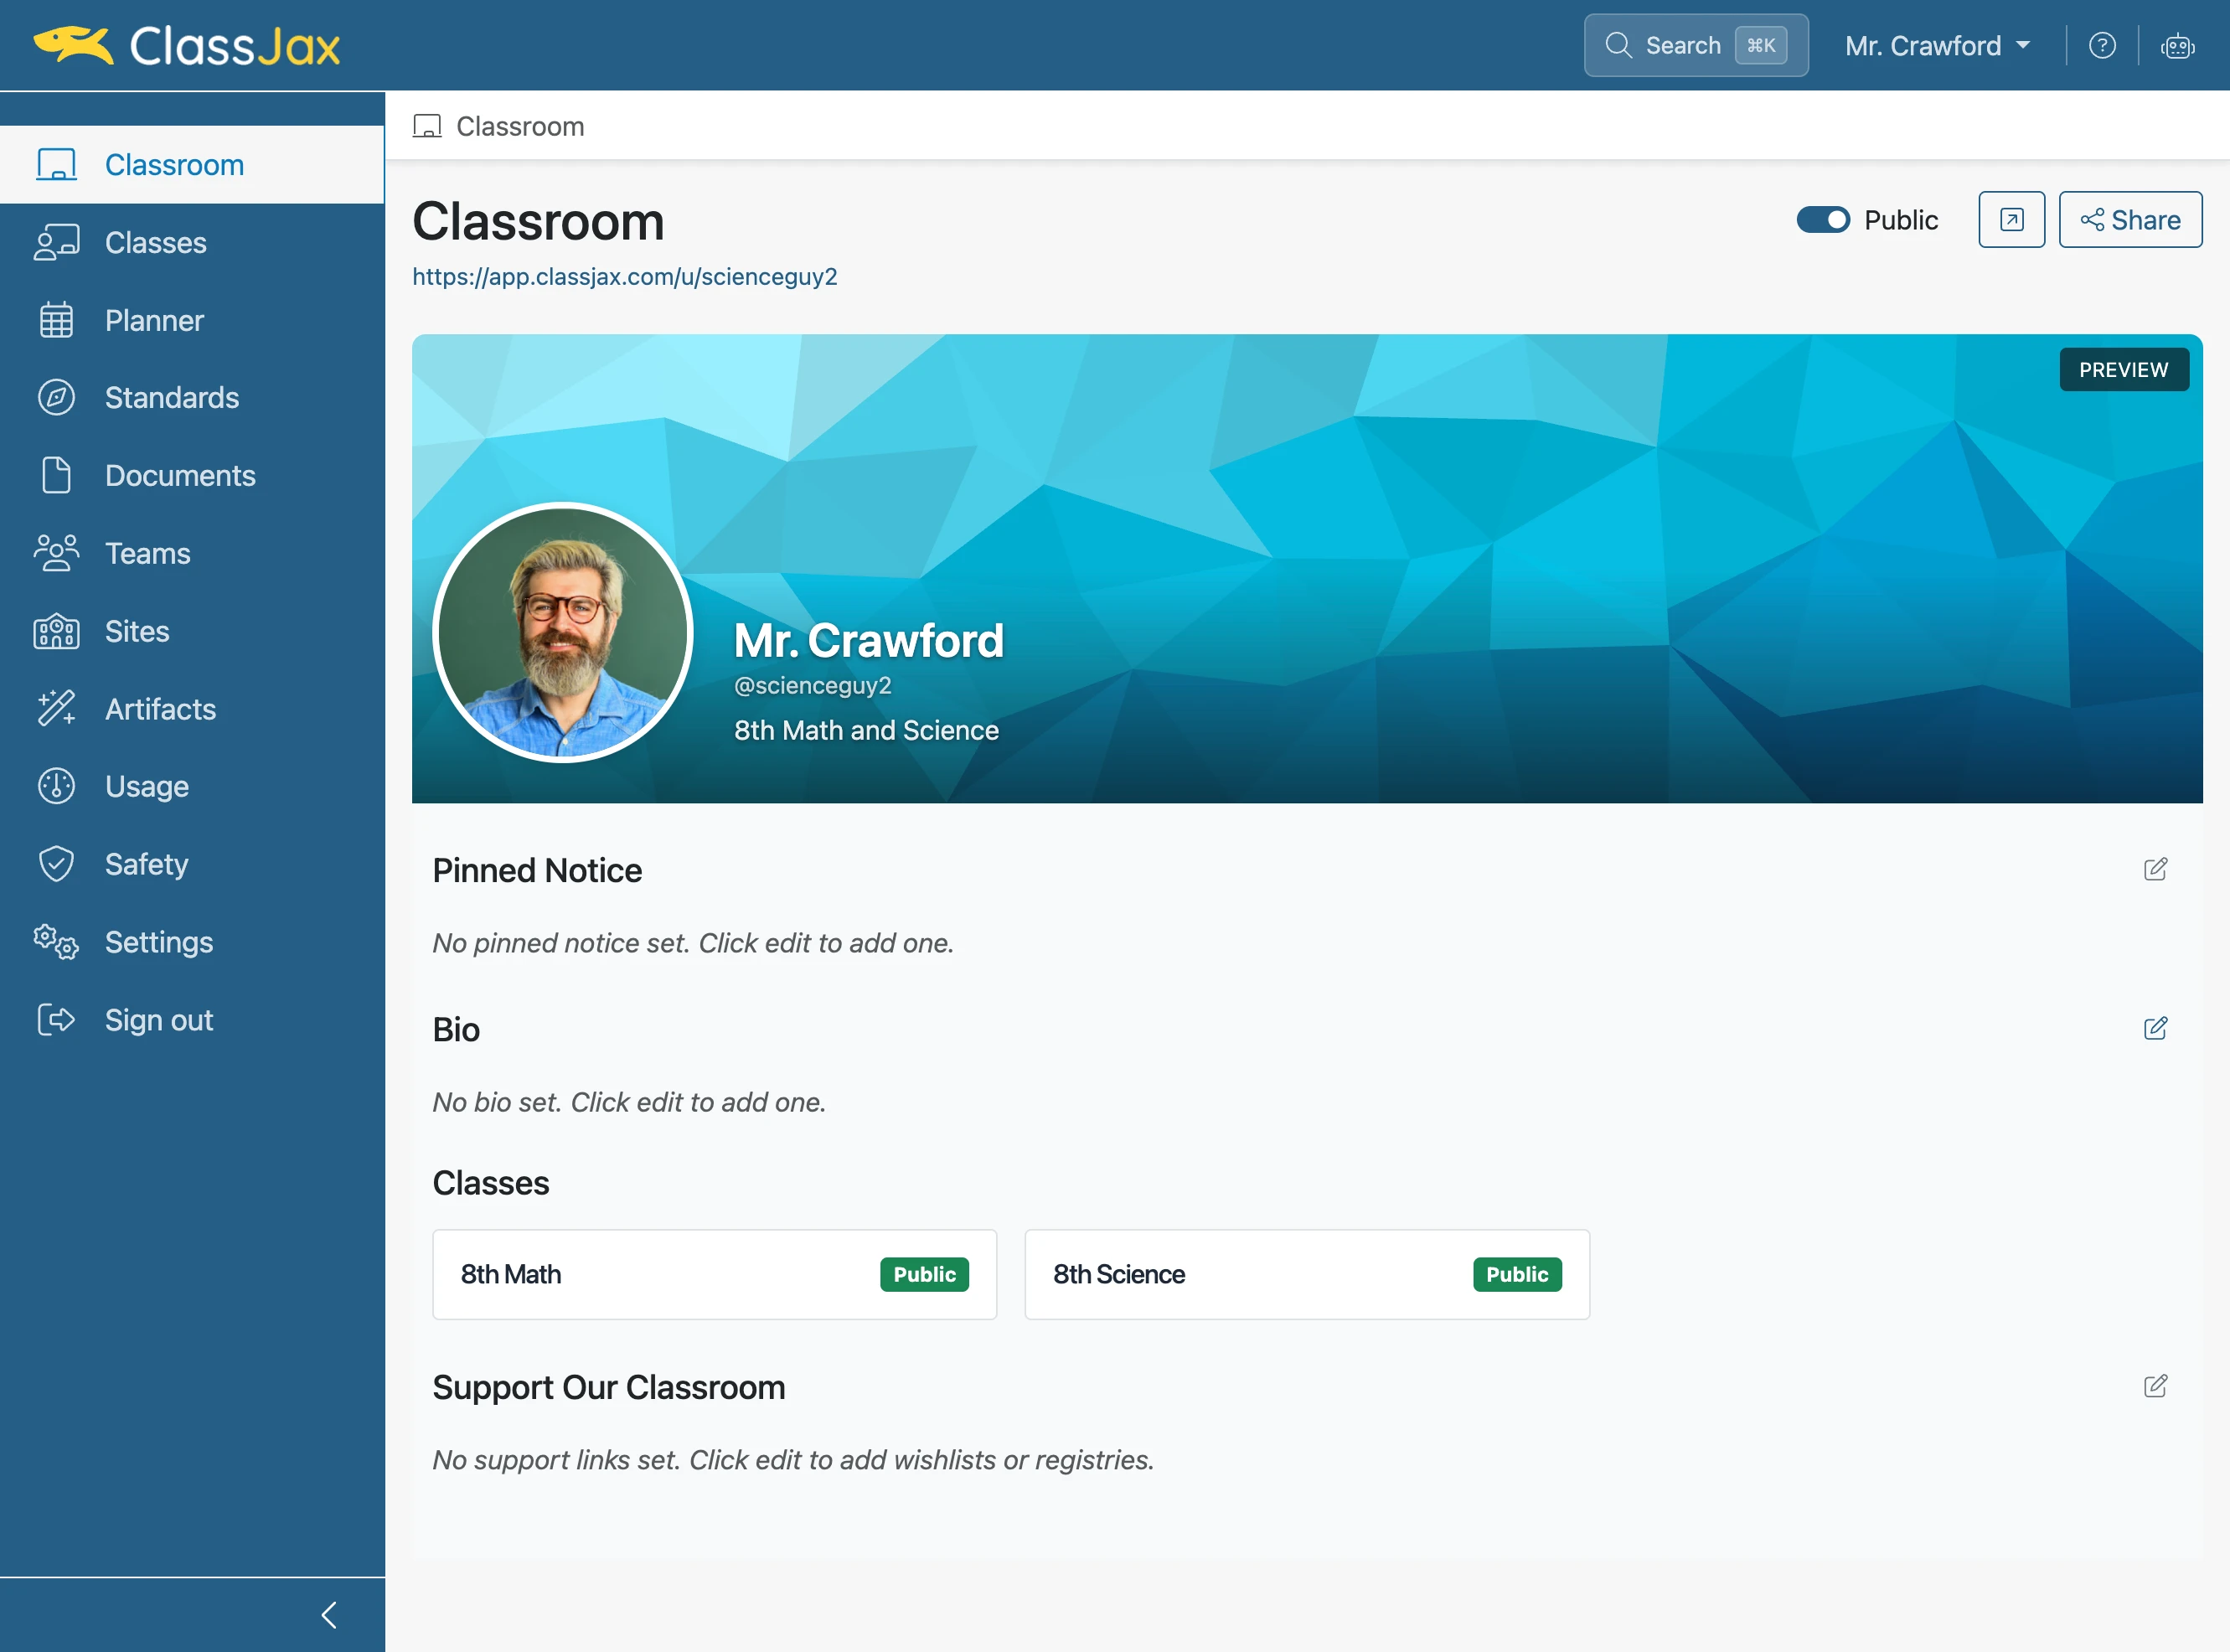Click the Classroom breadcrumb text
2230x1652 pixels.
point(520,126)
